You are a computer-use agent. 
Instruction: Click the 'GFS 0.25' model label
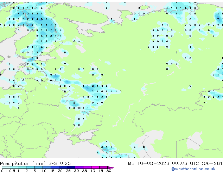click(x=59, y=163)
